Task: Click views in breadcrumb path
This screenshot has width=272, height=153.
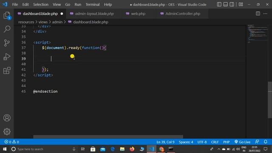Action: (43, 22)
